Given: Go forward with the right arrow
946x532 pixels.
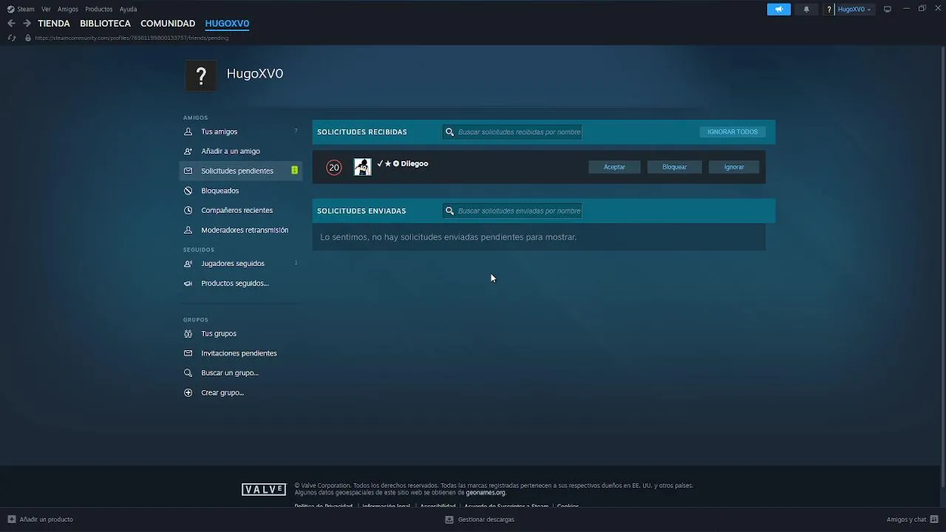Looking at the screenshot, I should point(27,24).
